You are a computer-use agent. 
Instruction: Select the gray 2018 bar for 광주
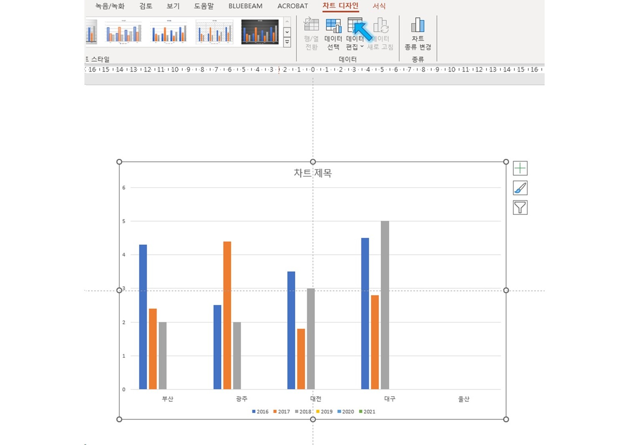237,356
